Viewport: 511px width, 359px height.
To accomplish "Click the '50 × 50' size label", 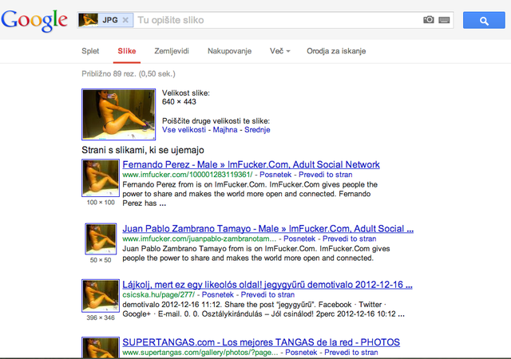I will point(101,260).
